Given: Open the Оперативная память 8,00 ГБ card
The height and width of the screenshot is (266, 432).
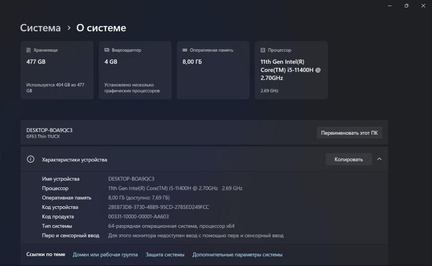Looking at the screenshot, I should (213, 70).
